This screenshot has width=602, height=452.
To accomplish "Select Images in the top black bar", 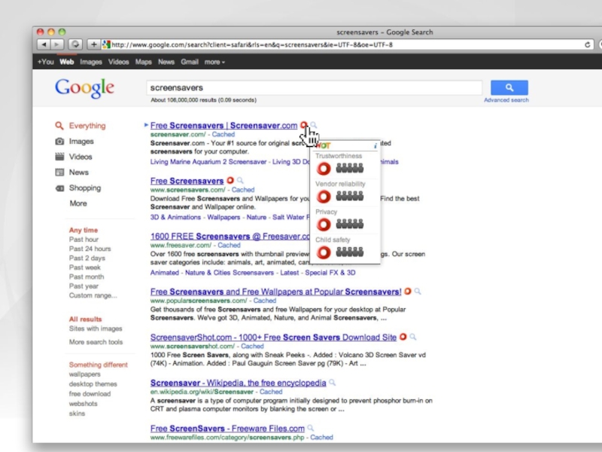I will click(x=91, y=62).
